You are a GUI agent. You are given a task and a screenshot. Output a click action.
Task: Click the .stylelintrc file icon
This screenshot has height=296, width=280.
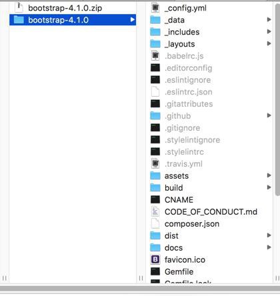pyautogui.click(x=155, y=152)
